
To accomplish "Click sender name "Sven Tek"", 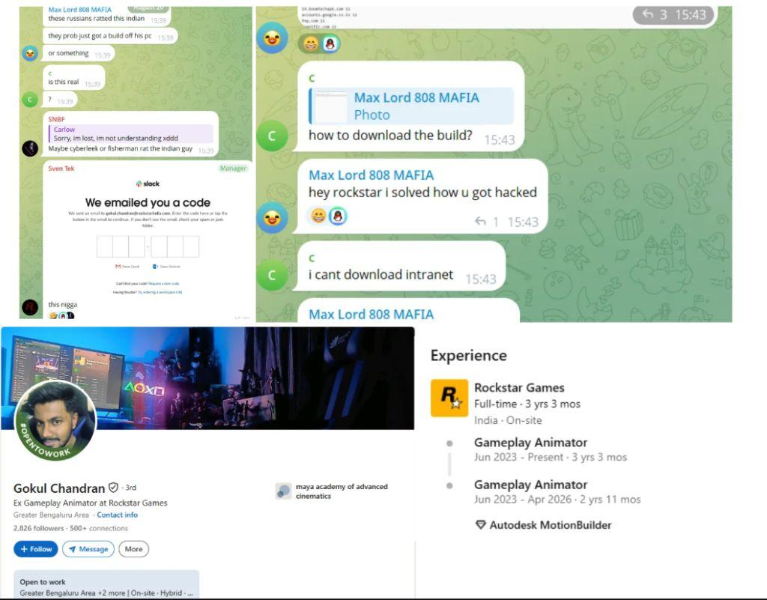I will click(x=61, y=169).
